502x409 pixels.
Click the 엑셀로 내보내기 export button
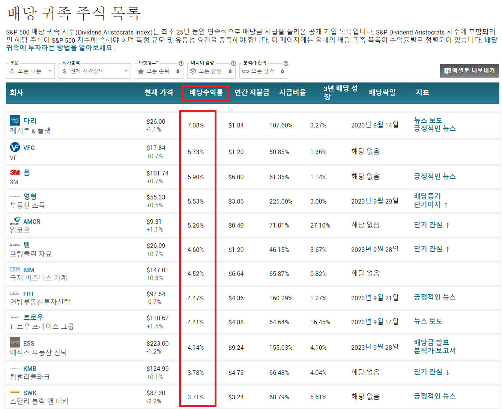(x=469, y=70)
